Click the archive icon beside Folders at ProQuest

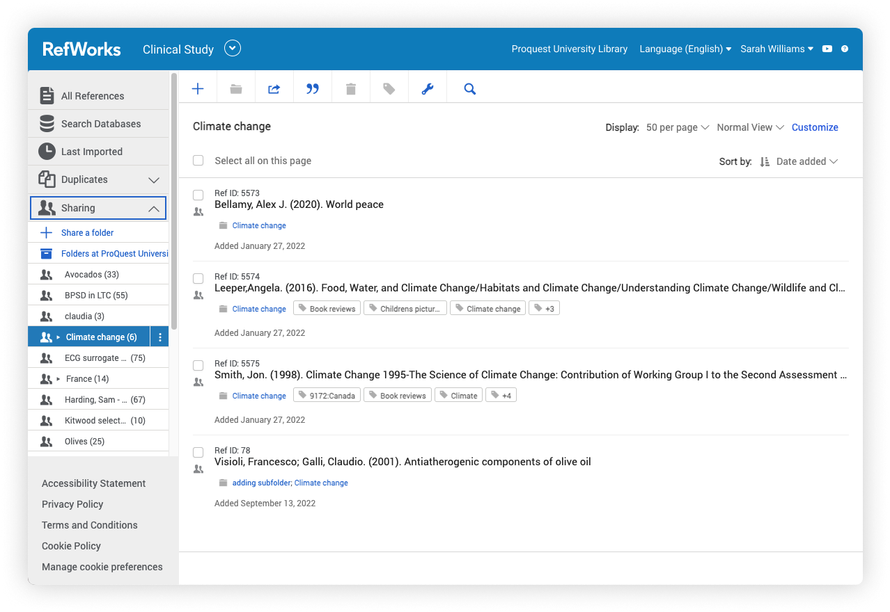pyautogui.click(x=47, y=253)
